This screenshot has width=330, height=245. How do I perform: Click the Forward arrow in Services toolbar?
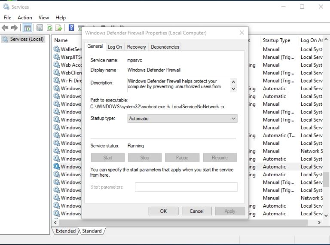coord(14,28)
